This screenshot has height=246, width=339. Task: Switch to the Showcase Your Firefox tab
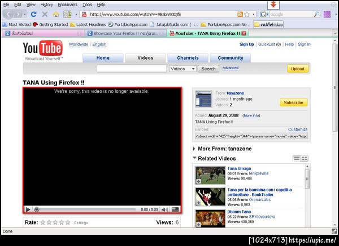tap(125, 33)
